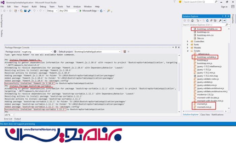Viewport: 236px width, 143px height.
Task: Open the Build menu
Action: tap(35, 6)
